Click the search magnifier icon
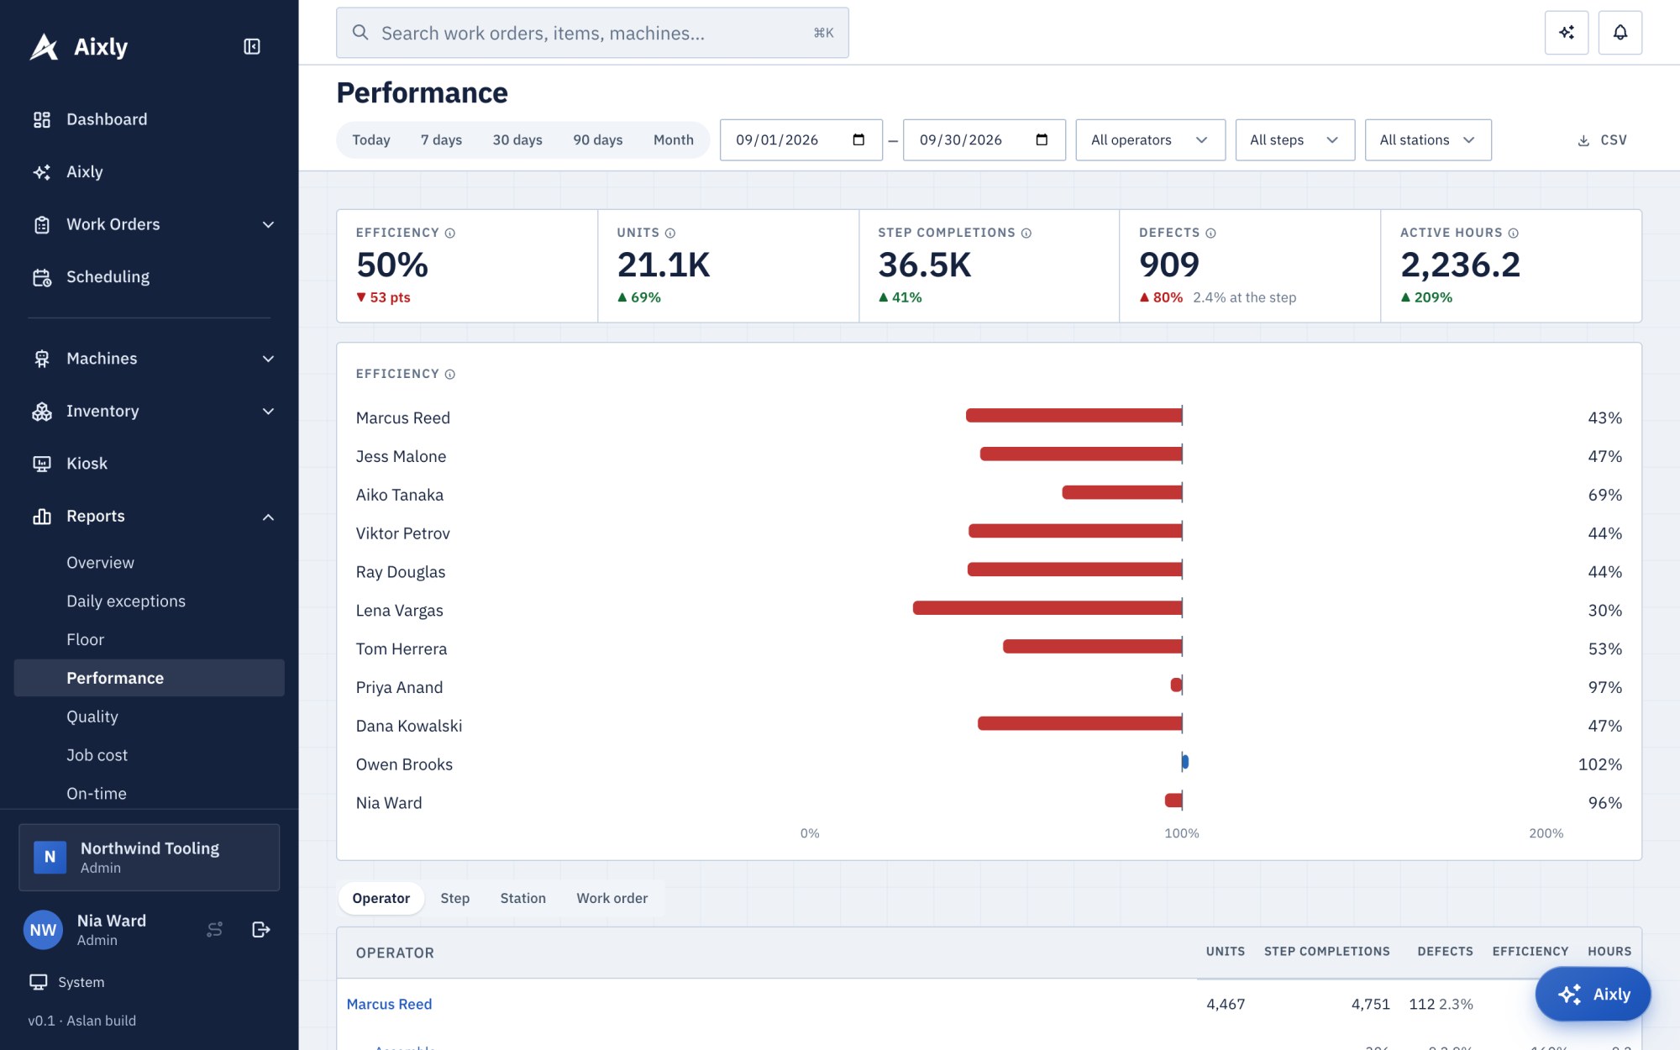Screen dimensions: 1680x1050 tap(360, 33)
